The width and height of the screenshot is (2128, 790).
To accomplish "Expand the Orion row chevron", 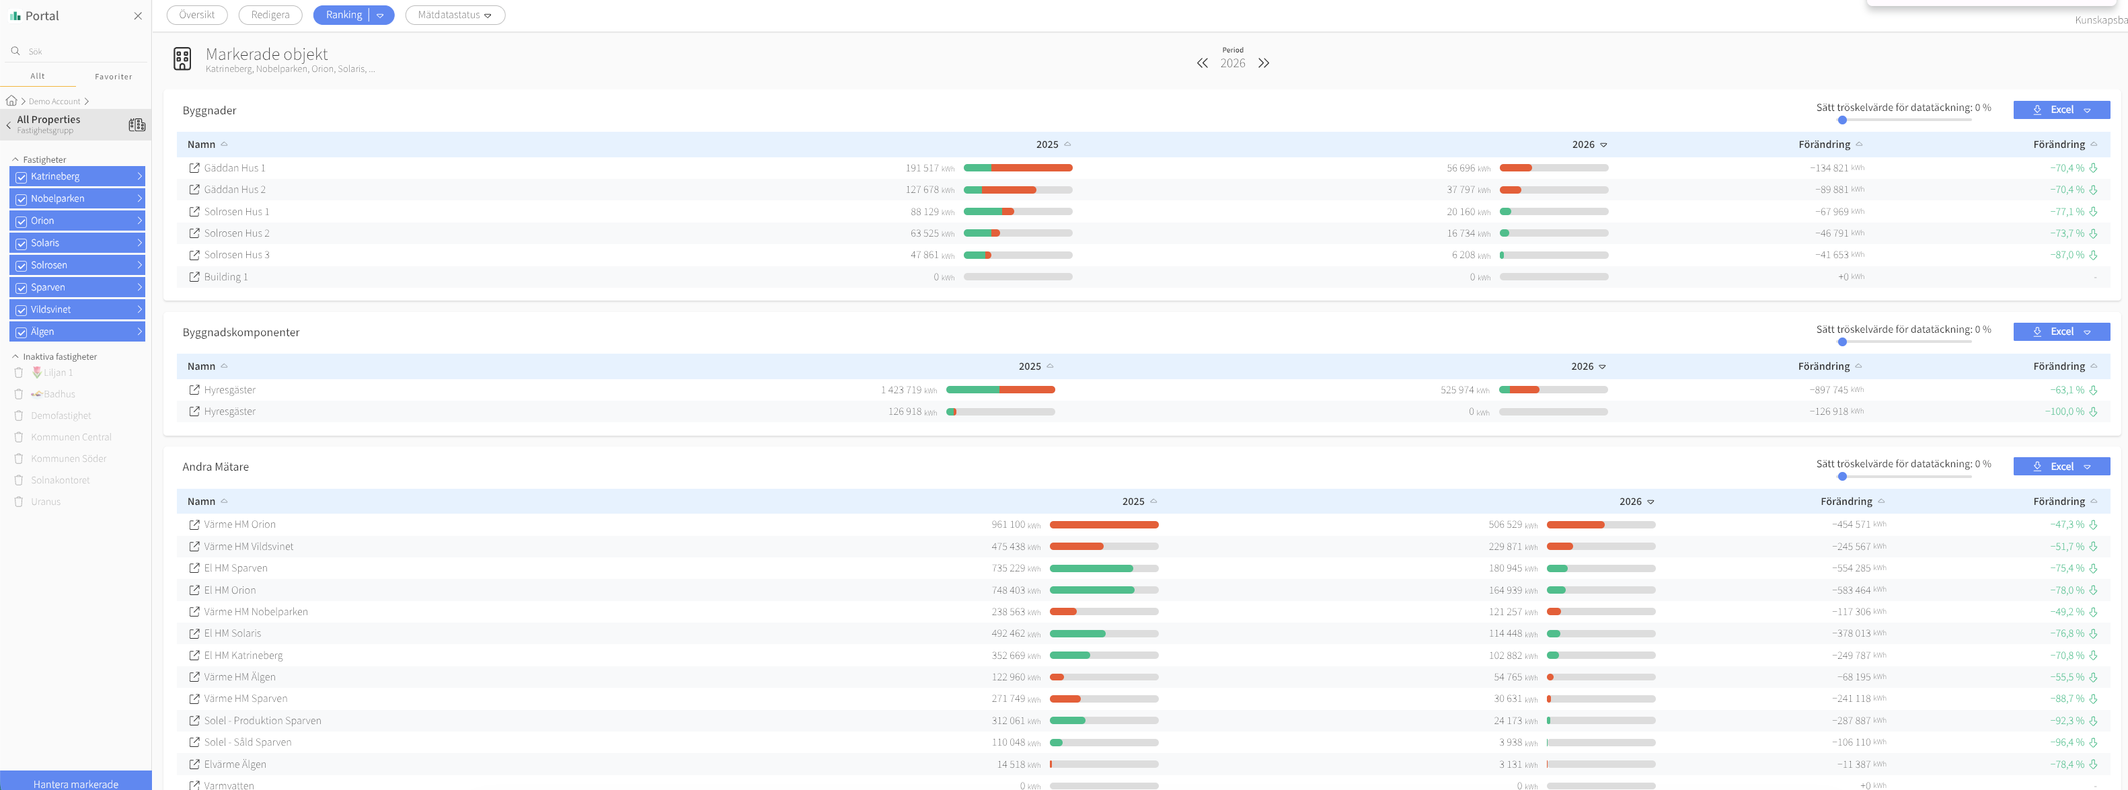I will point(139,221).
